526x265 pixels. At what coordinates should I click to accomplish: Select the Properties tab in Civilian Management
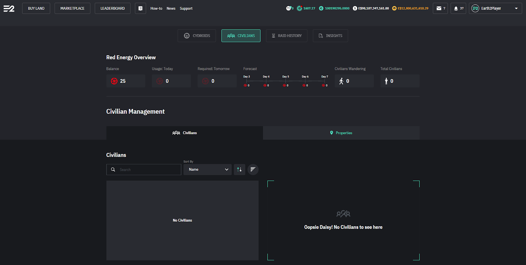[x=341, y=133]
